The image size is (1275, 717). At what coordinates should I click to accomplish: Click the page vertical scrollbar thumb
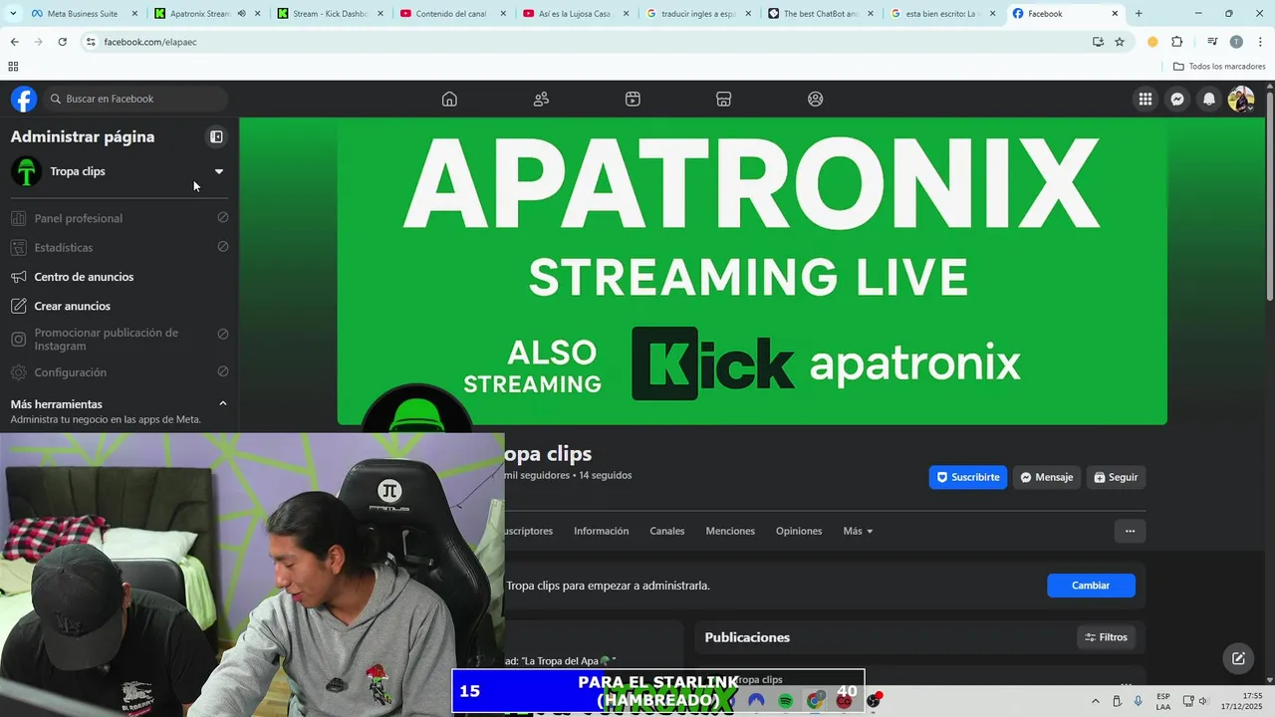tap(1269, 194)
